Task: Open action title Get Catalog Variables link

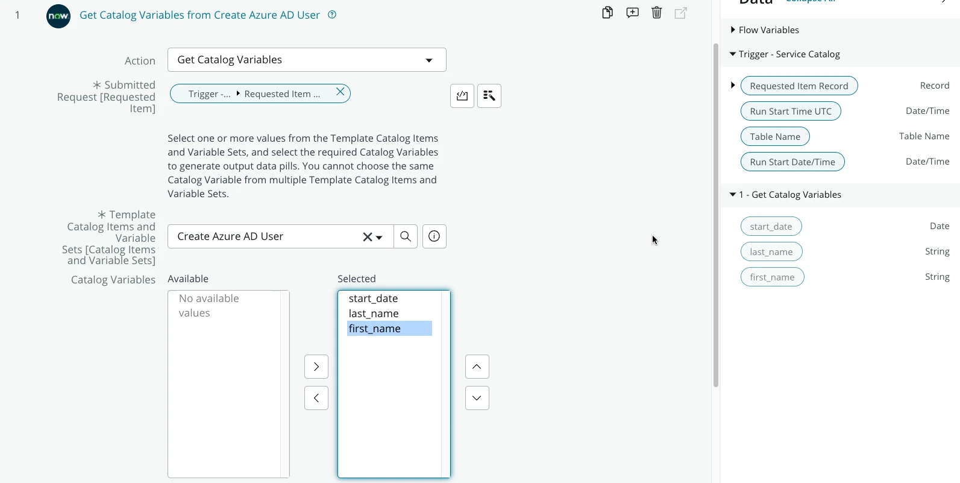Action: point(199,15)
